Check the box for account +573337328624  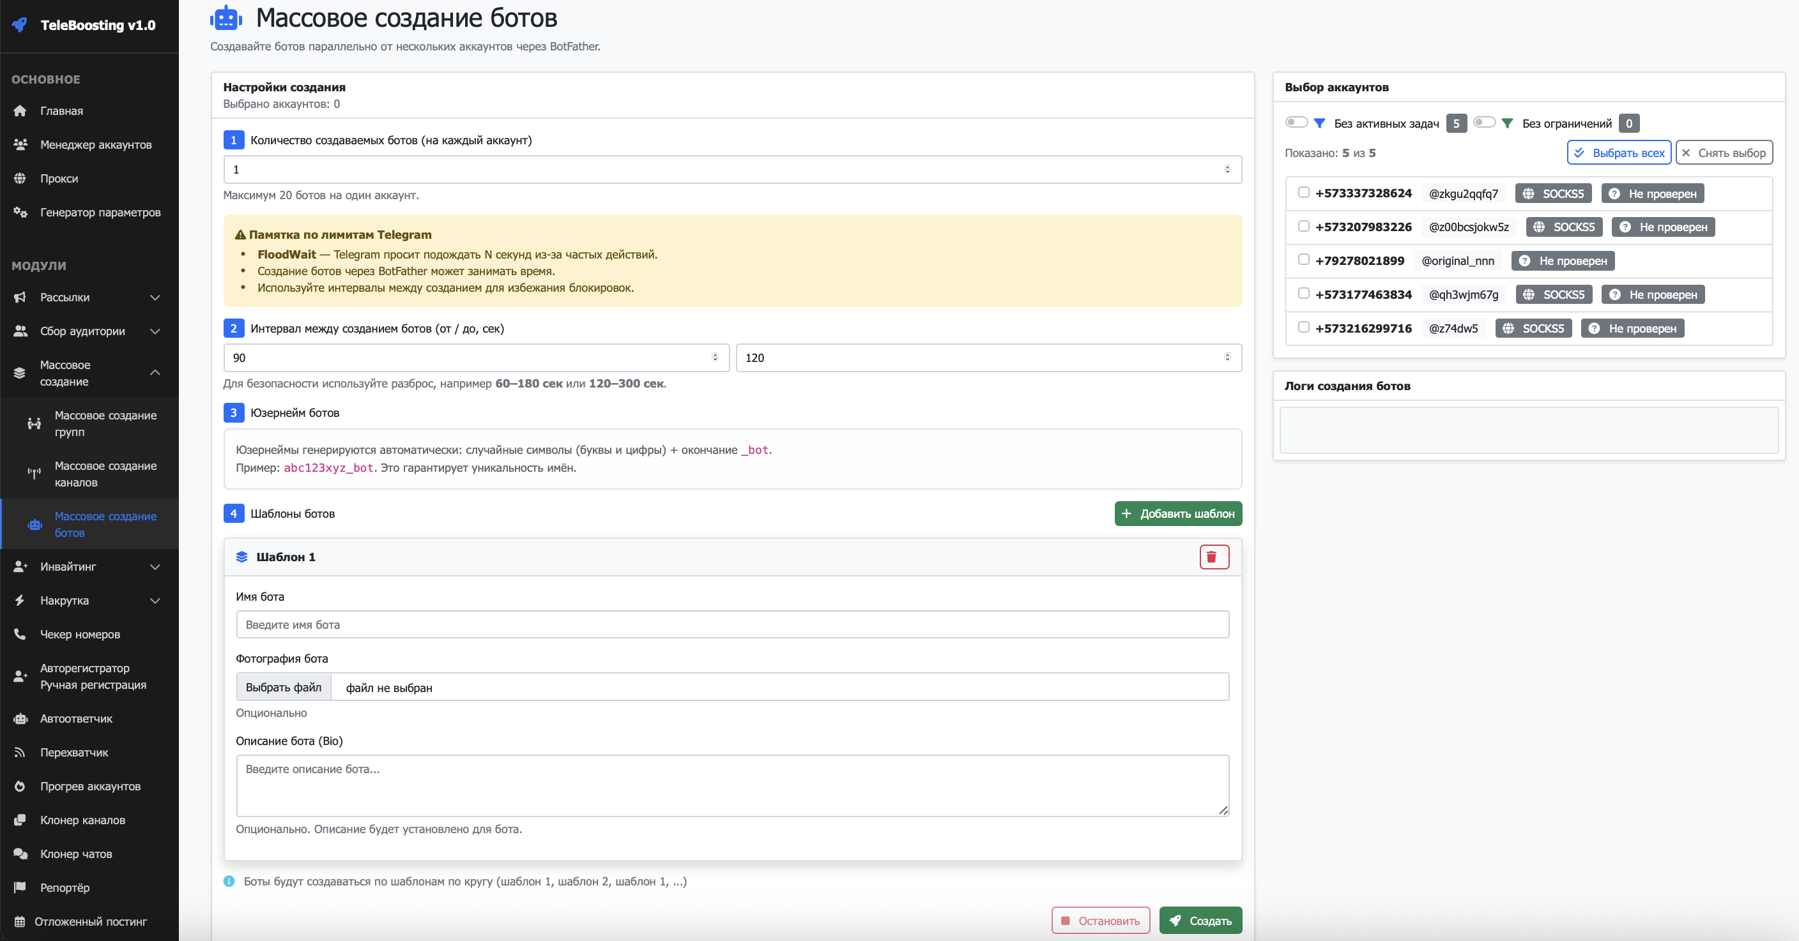pos(1303,193)
